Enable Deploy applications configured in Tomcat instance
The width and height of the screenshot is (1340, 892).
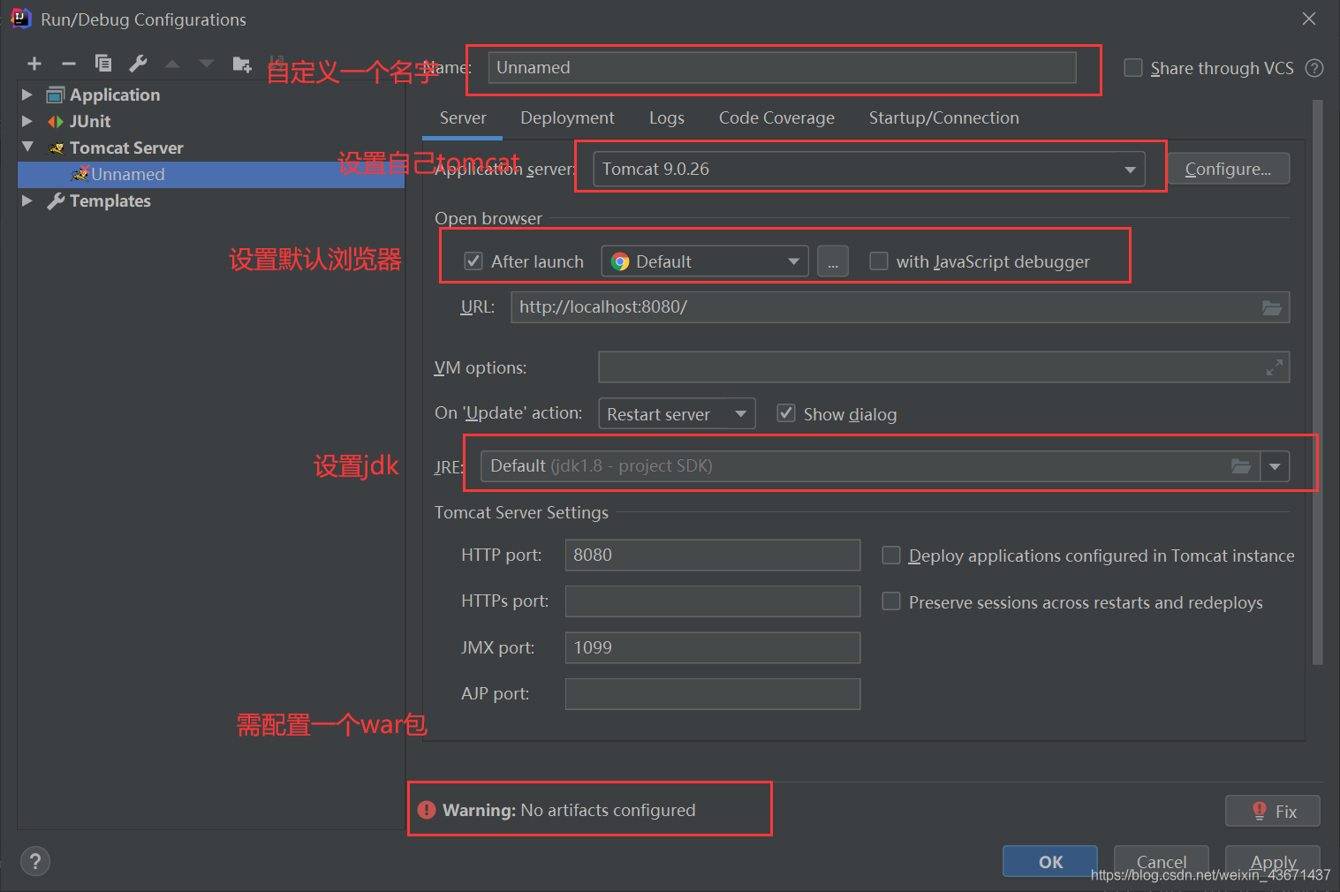891,555
